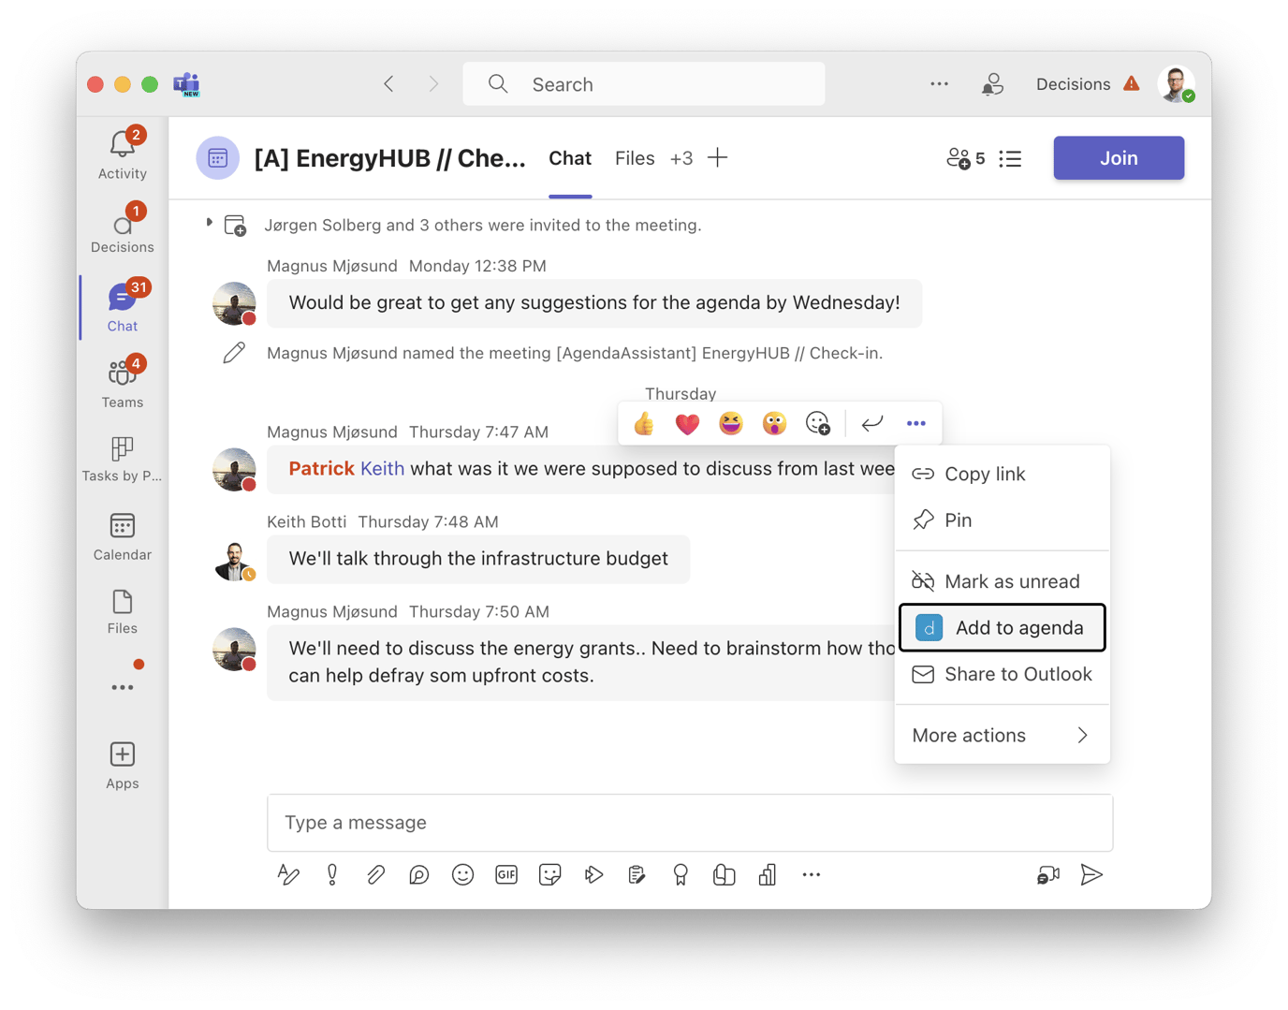Expand the More actions submenu

1002,736
